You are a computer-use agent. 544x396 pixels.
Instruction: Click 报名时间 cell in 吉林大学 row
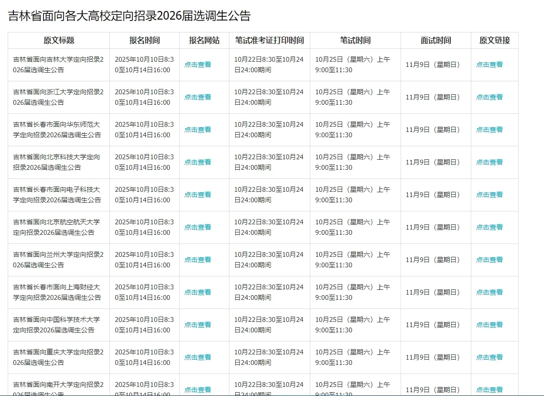click(144, 65)
